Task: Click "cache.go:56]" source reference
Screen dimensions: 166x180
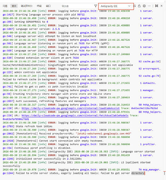Action: click(x=152, y=62)
